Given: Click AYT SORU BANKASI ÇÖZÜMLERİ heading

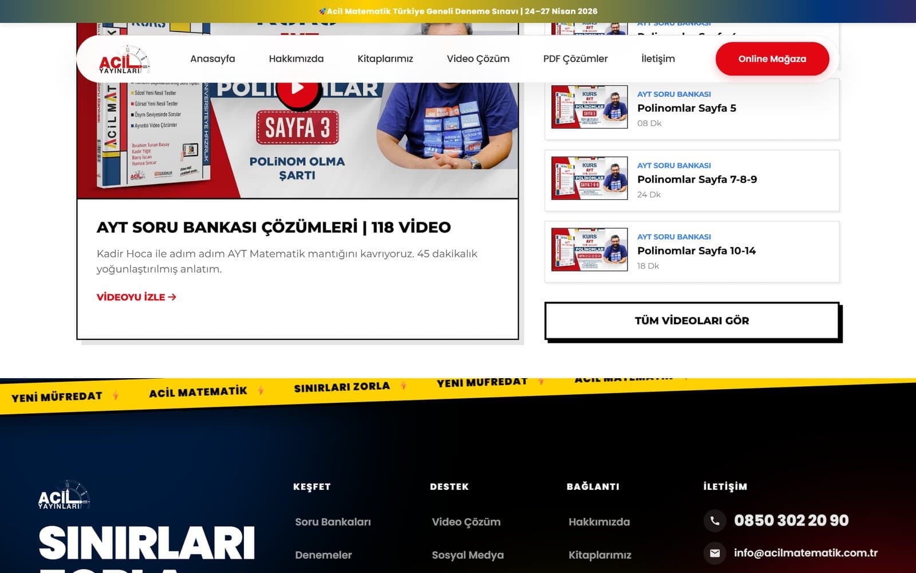Looking at the screenshot, I should click(274, 227).
